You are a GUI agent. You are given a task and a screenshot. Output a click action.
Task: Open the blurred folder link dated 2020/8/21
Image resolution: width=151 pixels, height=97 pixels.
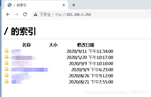click(16, 82)
